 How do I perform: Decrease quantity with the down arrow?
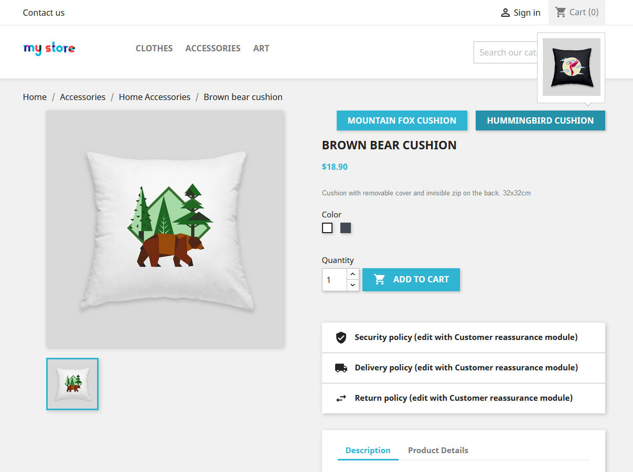(x=353, y=286)
